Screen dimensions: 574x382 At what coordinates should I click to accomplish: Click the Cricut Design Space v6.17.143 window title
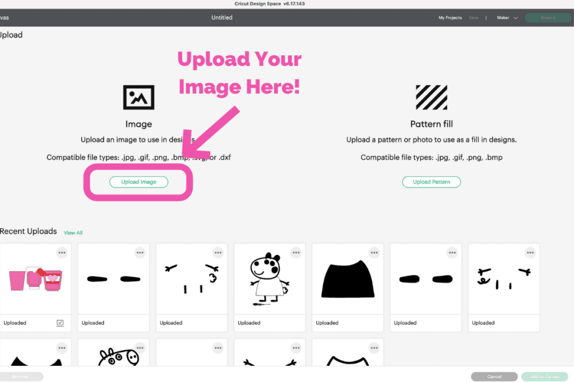[x=270, y=4]
